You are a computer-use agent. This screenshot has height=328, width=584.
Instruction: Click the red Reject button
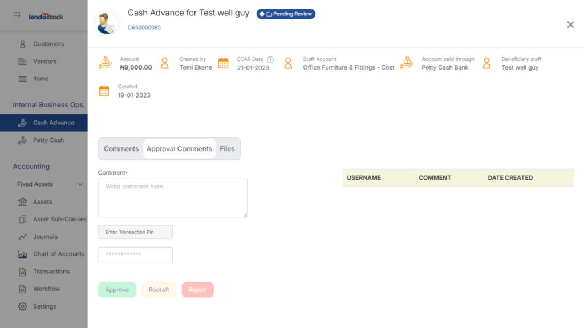(197, 290)
